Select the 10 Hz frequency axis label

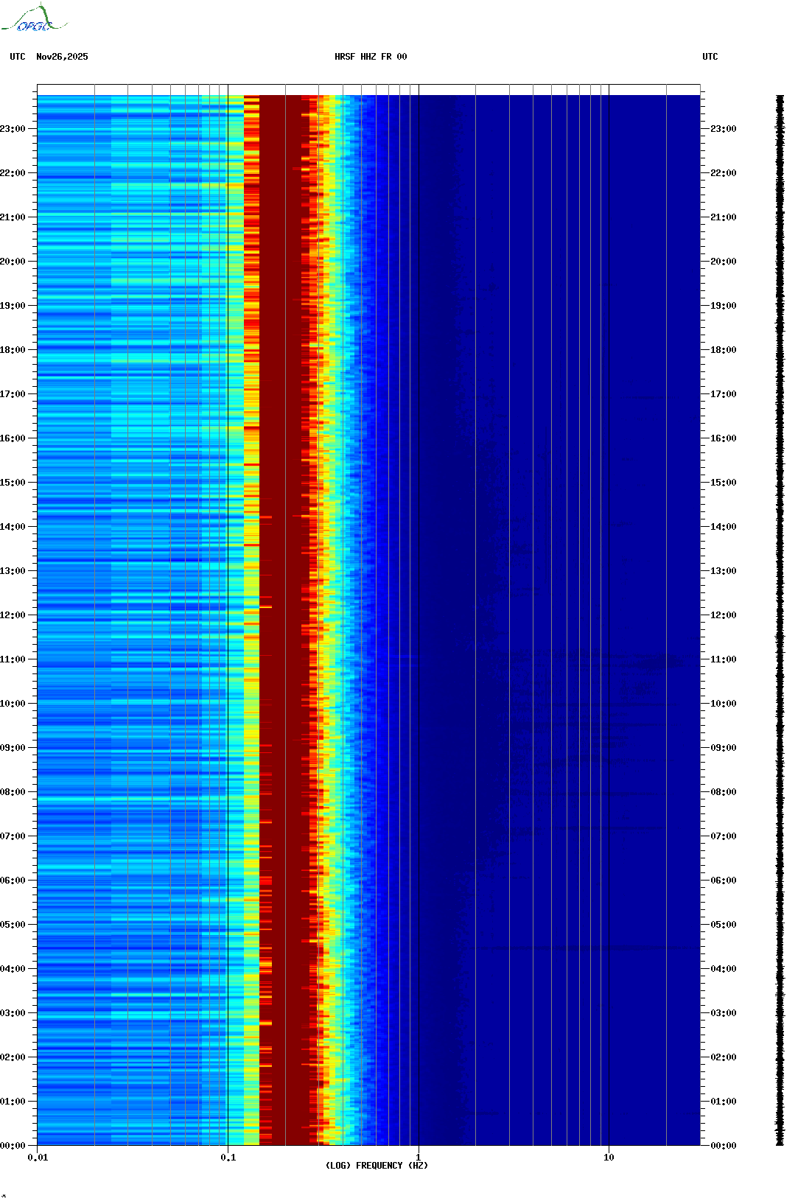[x=609, y=1158]
